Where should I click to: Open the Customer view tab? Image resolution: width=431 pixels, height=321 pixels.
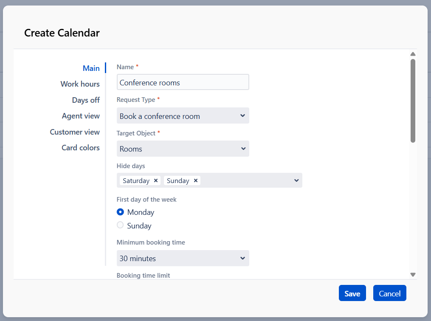(75, 132)
